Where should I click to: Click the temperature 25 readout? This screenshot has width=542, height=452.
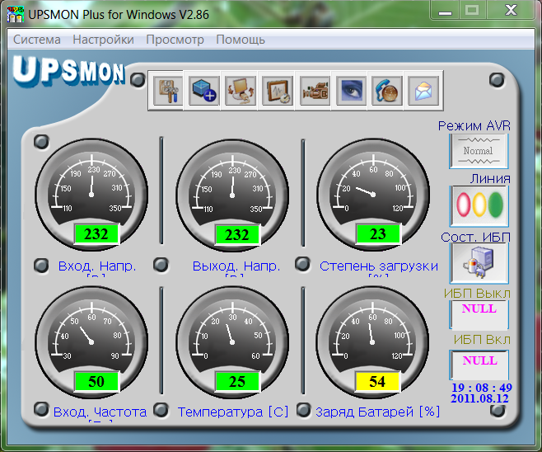pyautogui.click(x=237, y=382)
